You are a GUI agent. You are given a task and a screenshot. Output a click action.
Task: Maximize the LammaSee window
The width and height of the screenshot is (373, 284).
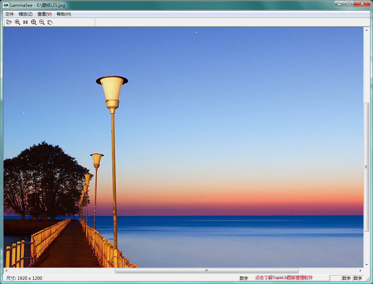[349, 4]
